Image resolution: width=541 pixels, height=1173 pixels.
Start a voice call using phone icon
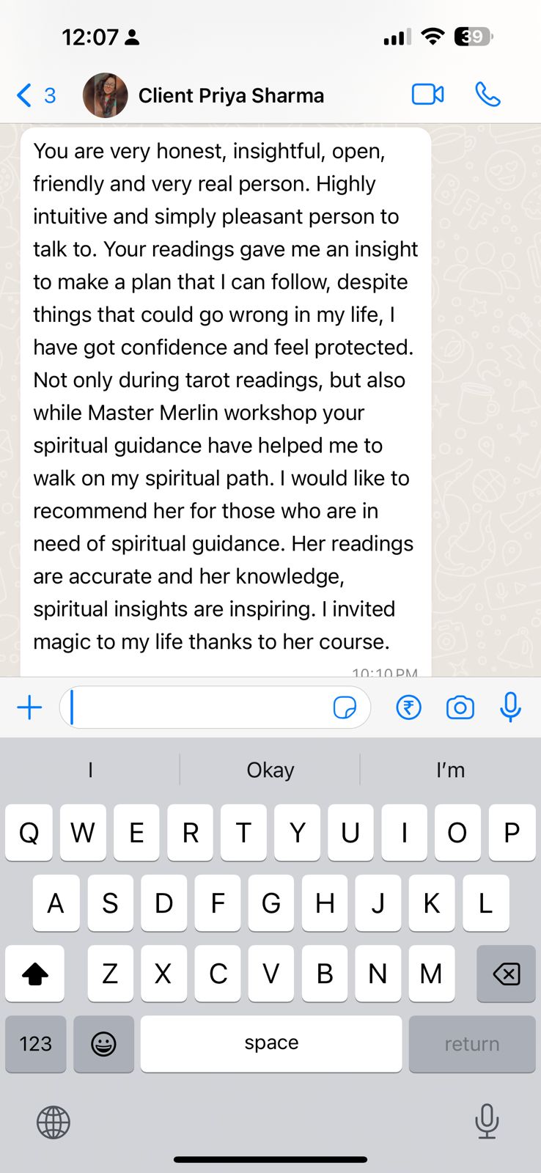pos(487,95)
